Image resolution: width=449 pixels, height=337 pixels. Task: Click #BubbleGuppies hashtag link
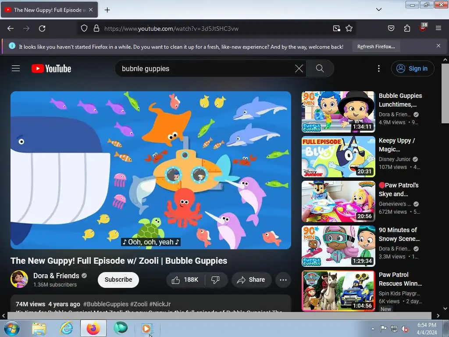pyautogui.click(x=106, y=304)
